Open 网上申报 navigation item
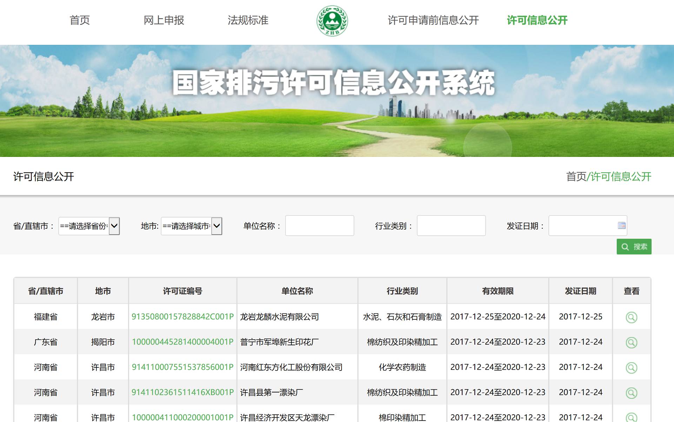 [164, 20]
